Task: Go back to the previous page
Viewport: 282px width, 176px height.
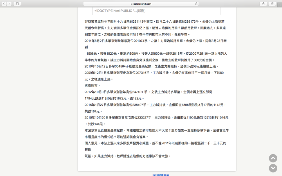Action: (4, 4)
